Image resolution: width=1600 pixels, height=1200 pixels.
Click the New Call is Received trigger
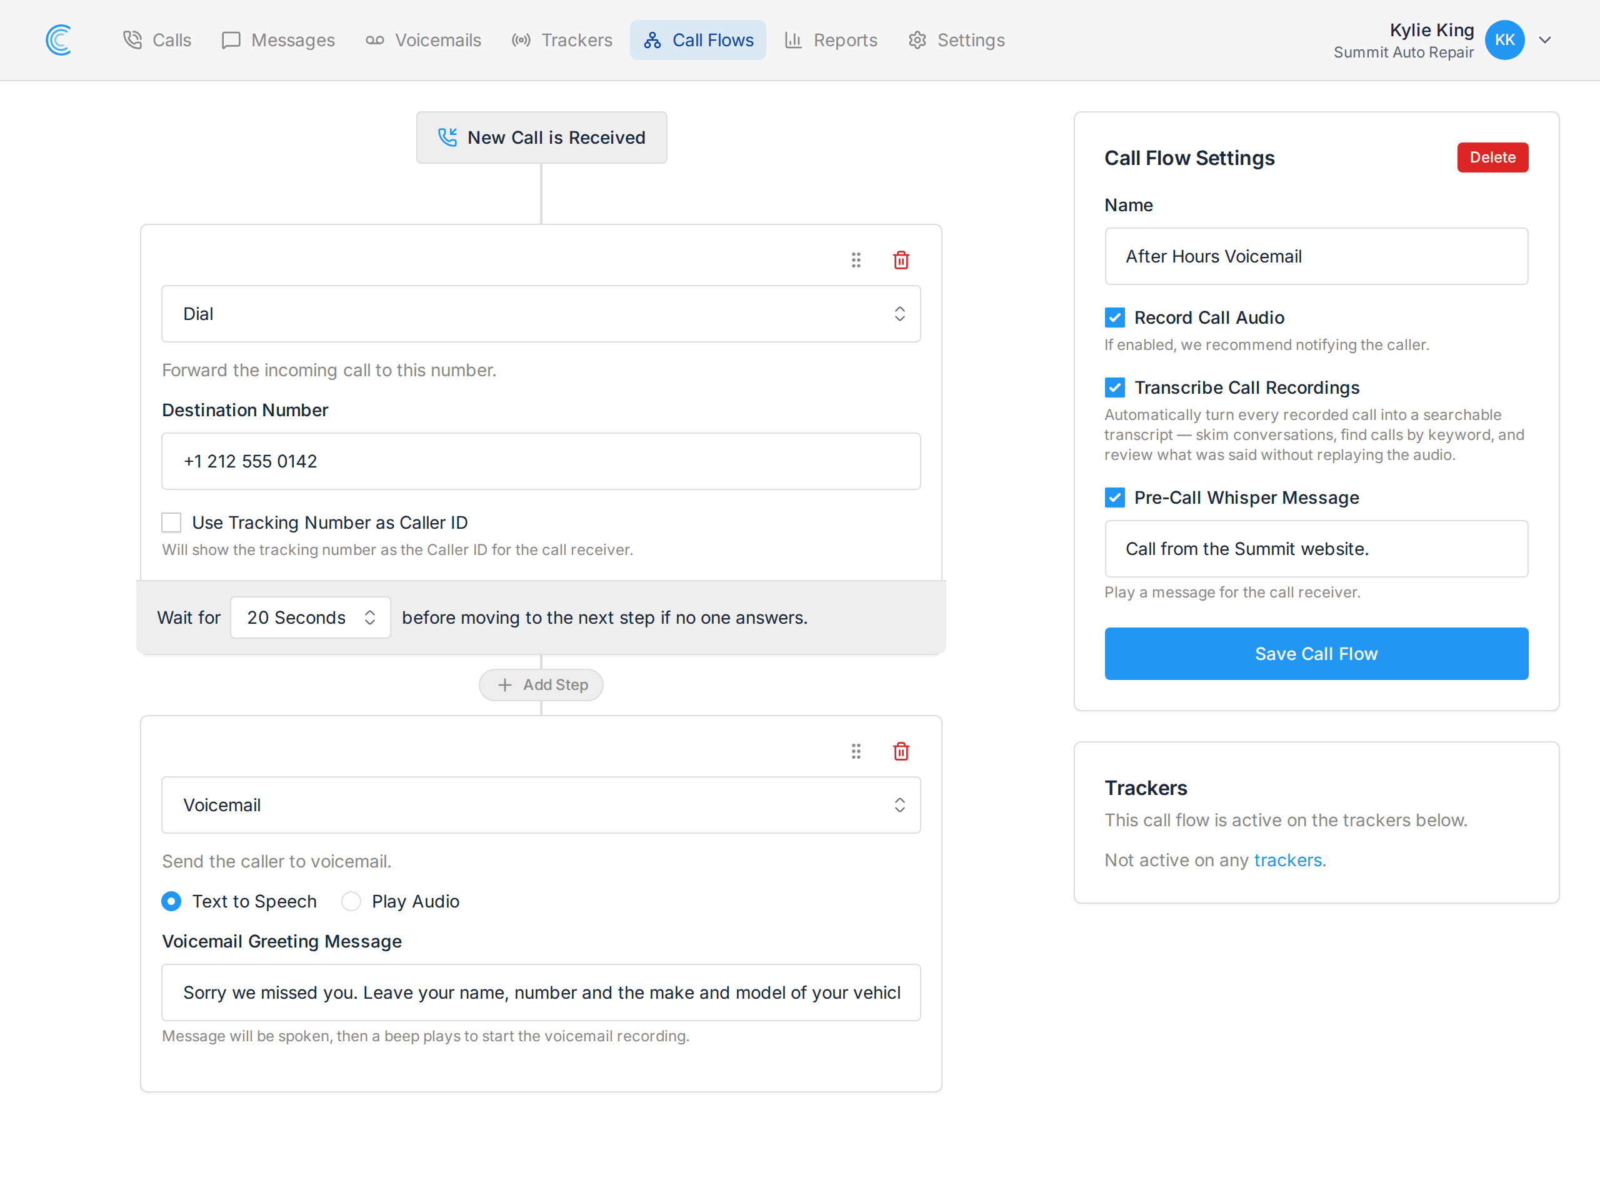coord(541,137)
